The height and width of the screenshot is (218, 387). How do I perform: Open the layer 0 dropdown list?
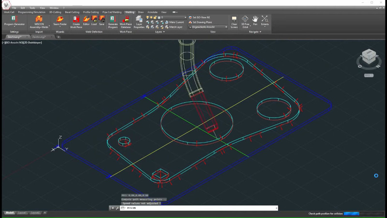click(x=185, y=17)
